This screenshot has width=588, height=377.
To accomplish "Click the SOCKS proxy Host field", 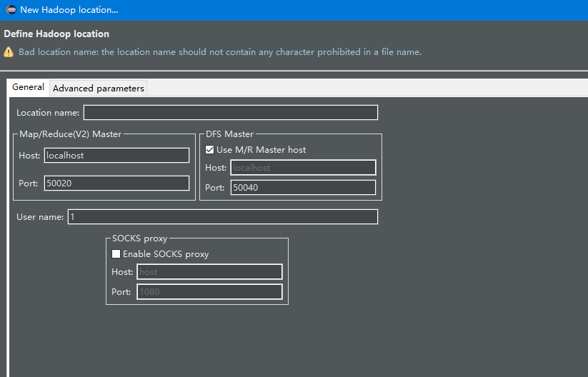I will (x=209, y=272).
